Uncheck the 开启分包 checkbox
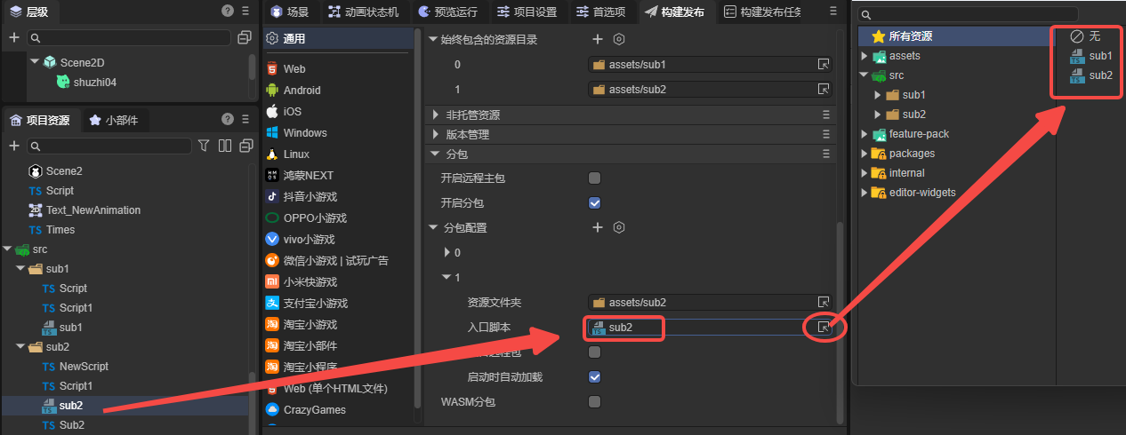The width and height of the screenshot is (1126, 435). coord(594,203)
